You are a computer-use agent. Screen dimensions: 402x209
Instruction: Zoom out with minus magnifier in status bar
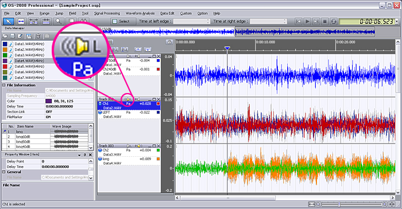318,204
